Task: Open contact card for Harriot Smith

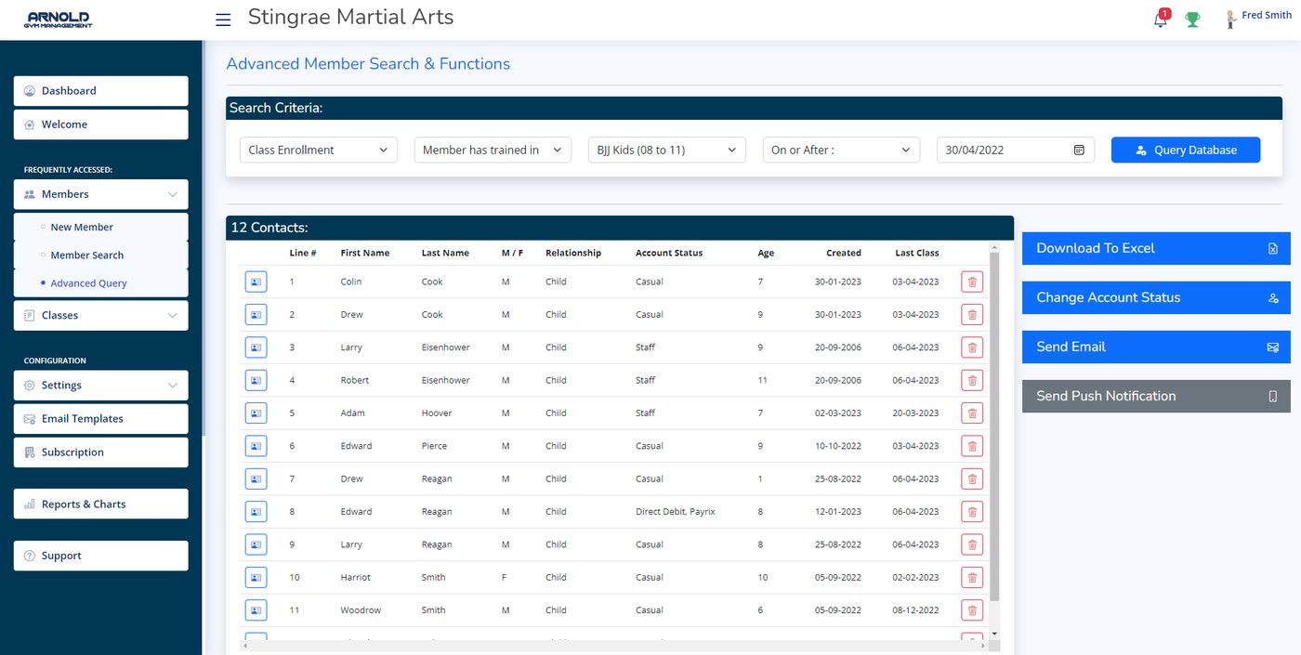Action: [x=256, y=577]
